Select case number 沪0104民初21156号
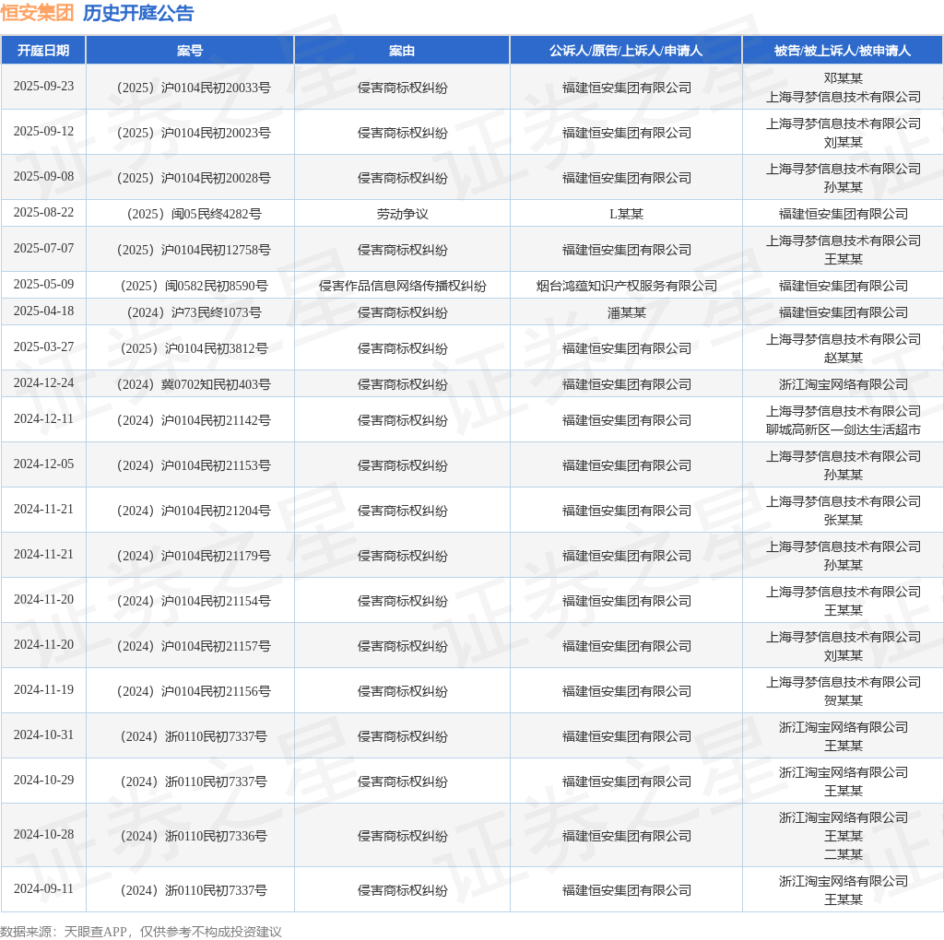This screenshot has width=944, height=940. (x=194, y=691)
